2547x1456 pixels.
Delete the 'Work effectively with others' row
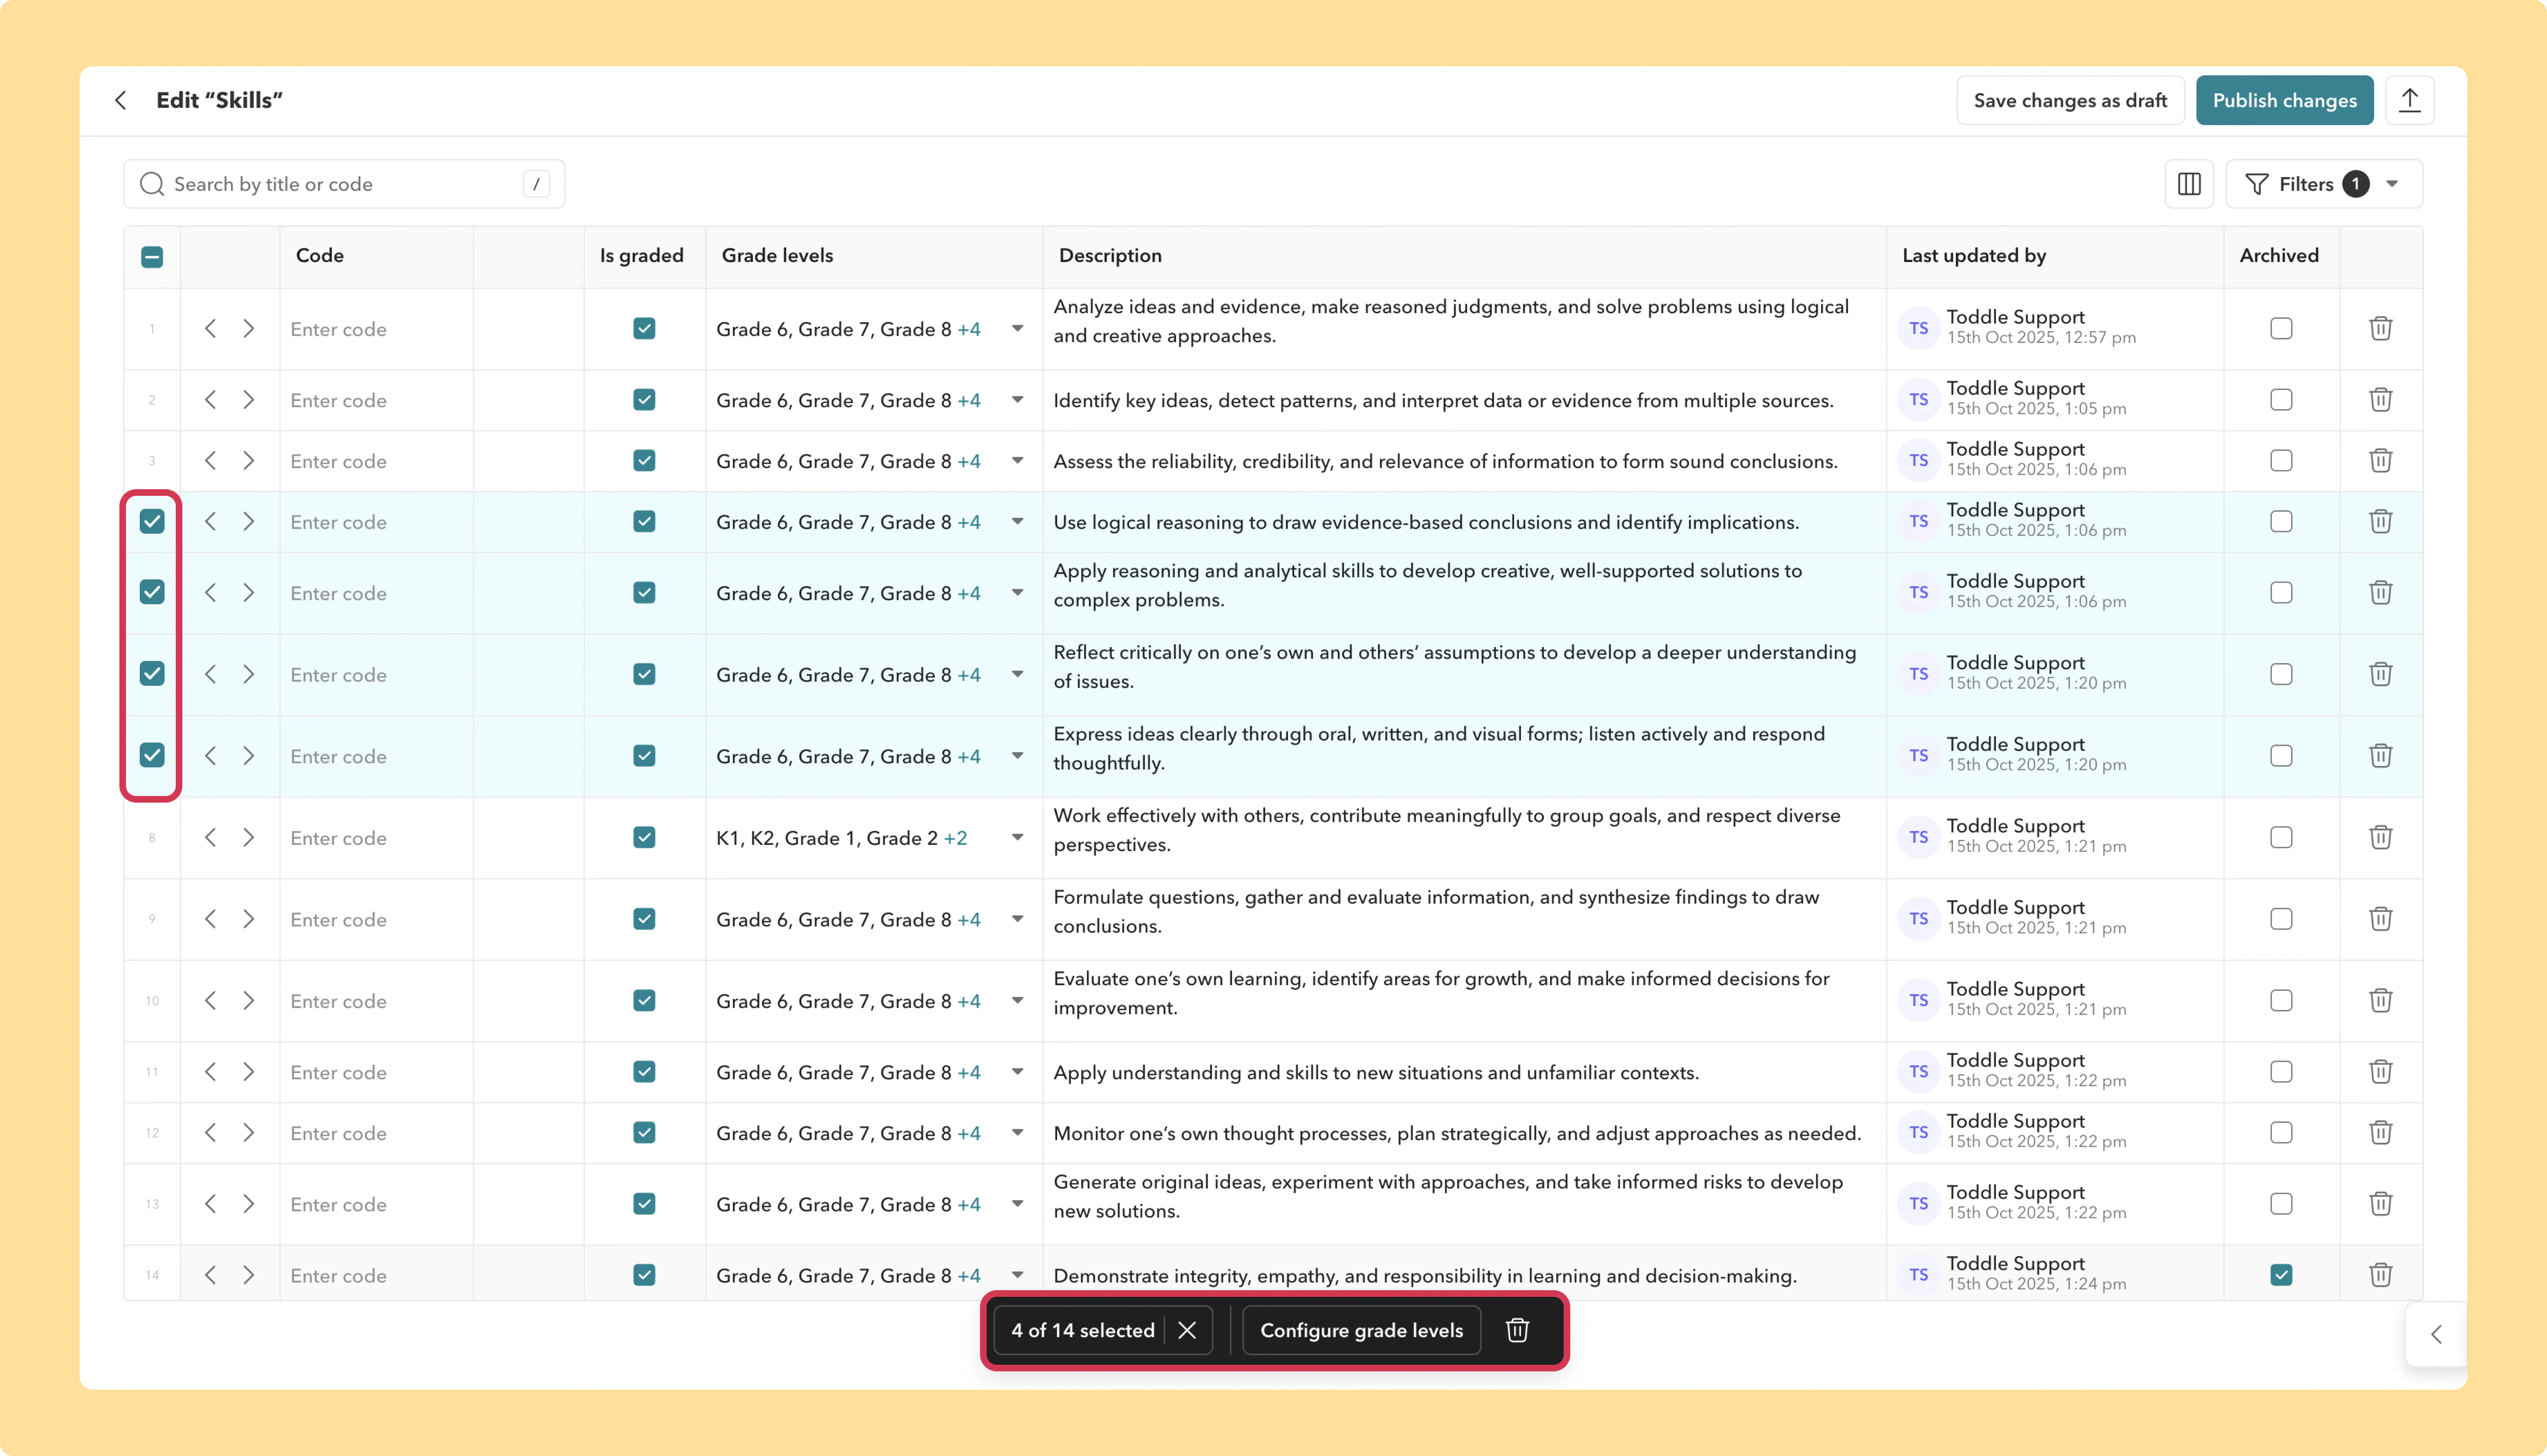click(2380, 838)
